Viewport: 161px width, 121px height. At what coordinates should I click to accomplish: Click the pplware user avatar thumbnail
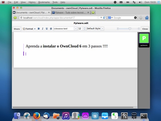click(144, 40)
